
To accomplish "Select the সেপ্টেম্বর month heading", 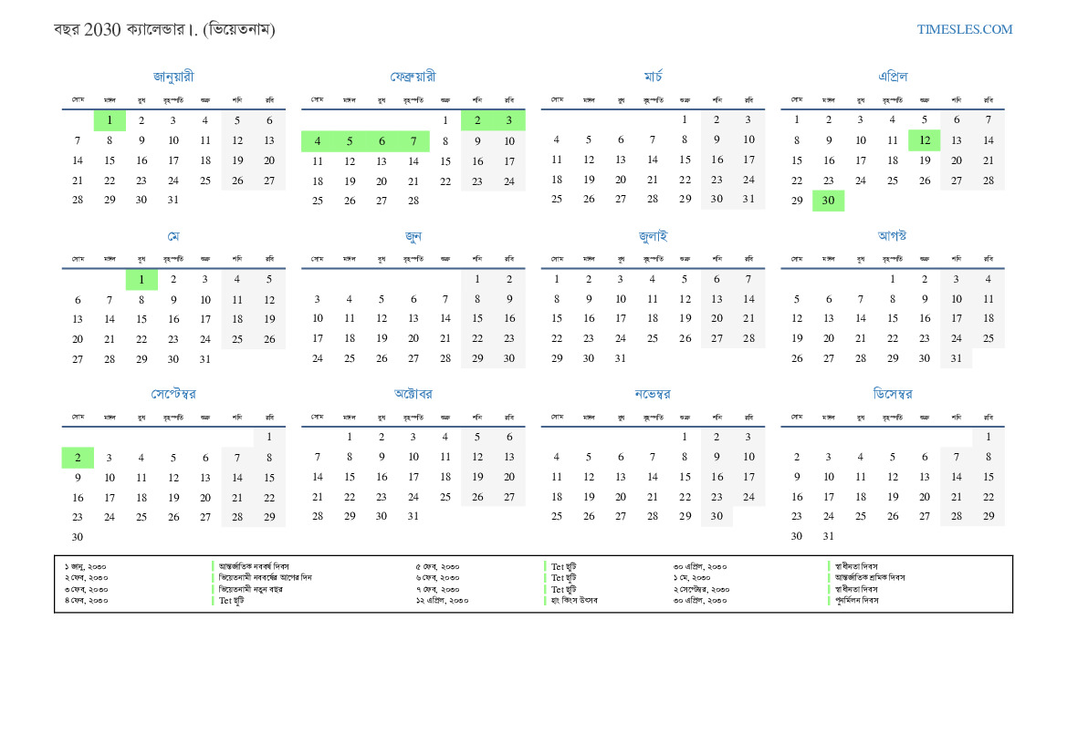I will pos(173,394).
